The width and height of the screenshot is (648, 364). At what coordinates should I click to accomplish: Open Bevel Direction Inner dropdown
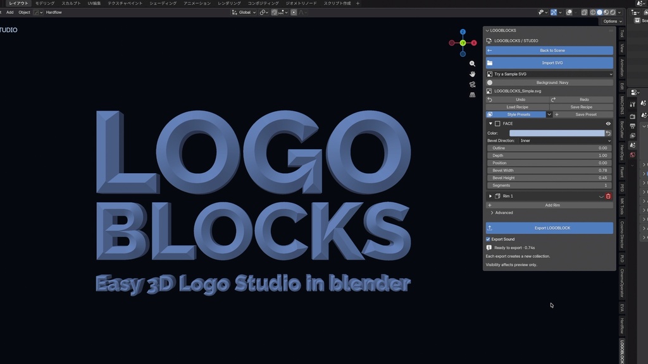point(565,141)
